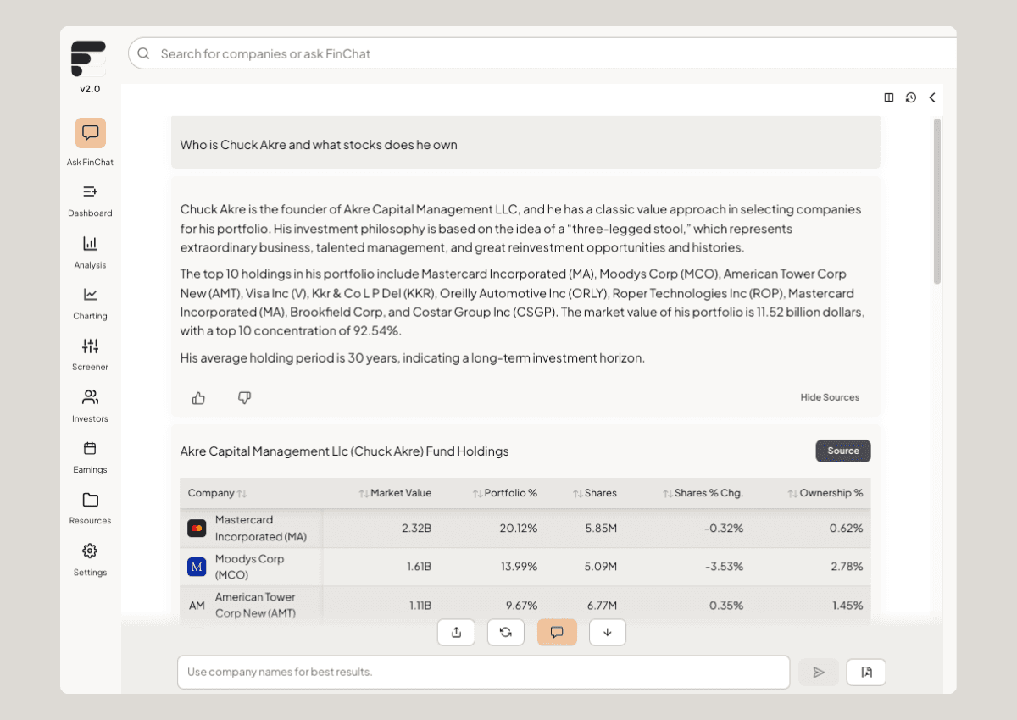Click the Mastercard logo in table
The width and height of the screenshot is (1017, 720).
[197, 529]
